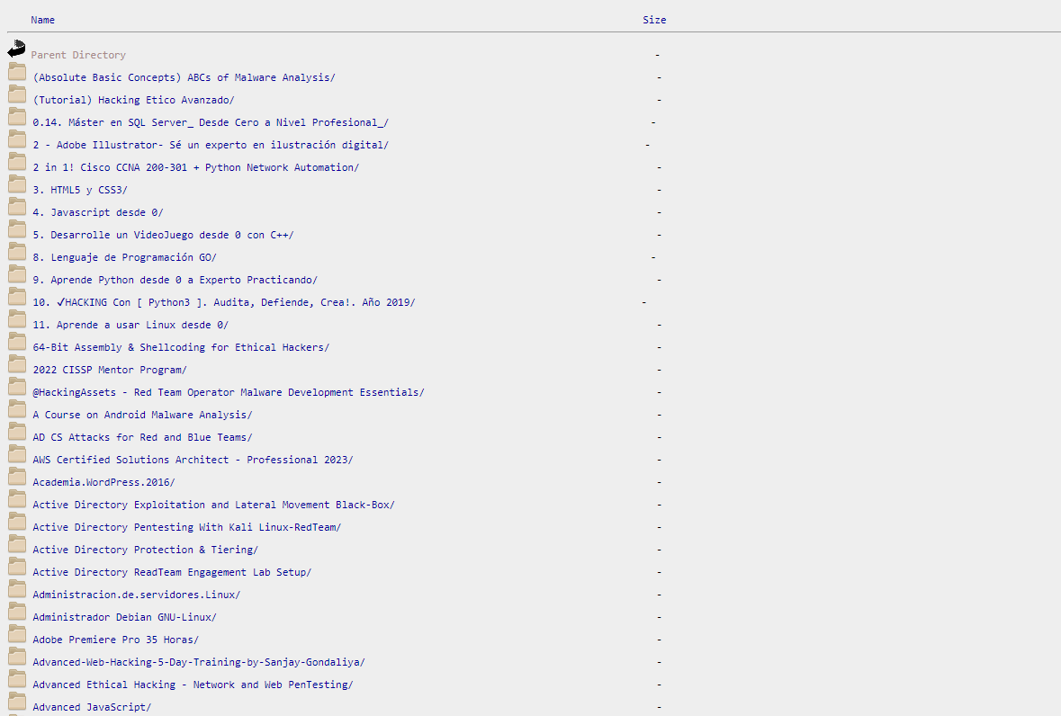Click folder icon beside Adobe Premiere Pro 35 Horas
The height and width of the screenshot is (716, 1061).
pos(17,633)
